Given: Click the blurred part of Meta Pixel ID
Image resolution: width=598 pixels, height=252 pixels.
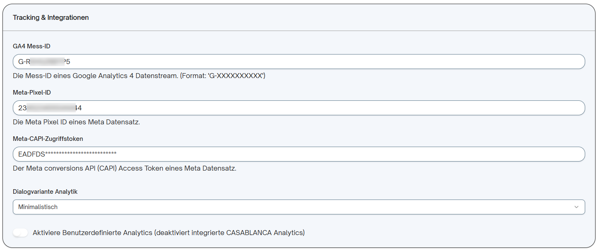Looking at the screenshot, I should pyautogui.click(x=51, y=108).
